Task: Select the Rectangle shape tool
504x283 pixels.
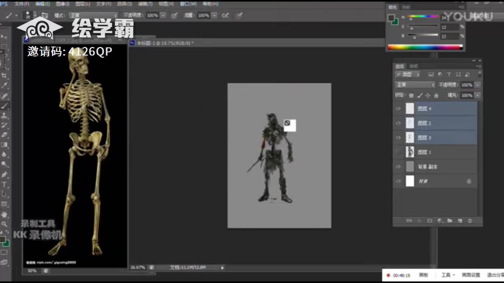Action: [4, 204]
